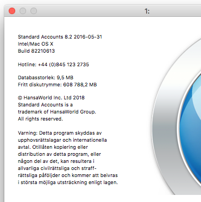Click the "rättsliga påföljder och kommer att beivras" line

tap(68, 175)
